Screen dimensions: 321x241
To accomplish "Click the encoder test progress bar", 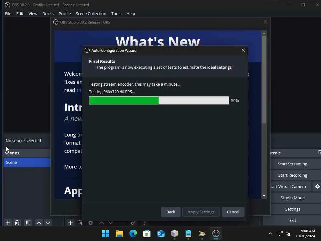I will [x=159, y=100].
